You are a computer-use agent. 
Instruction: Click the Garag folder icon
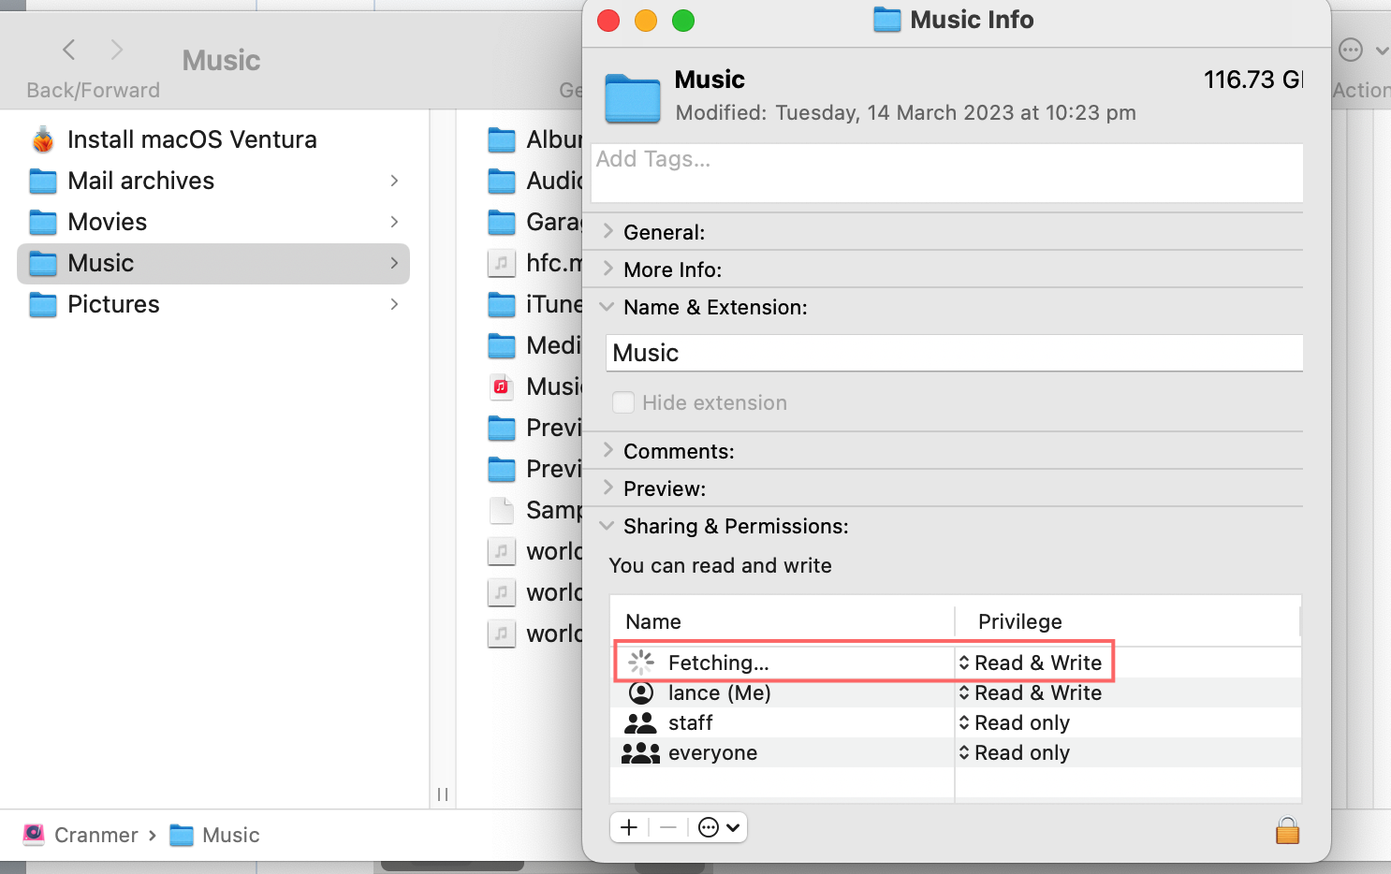tap(502, 222)
